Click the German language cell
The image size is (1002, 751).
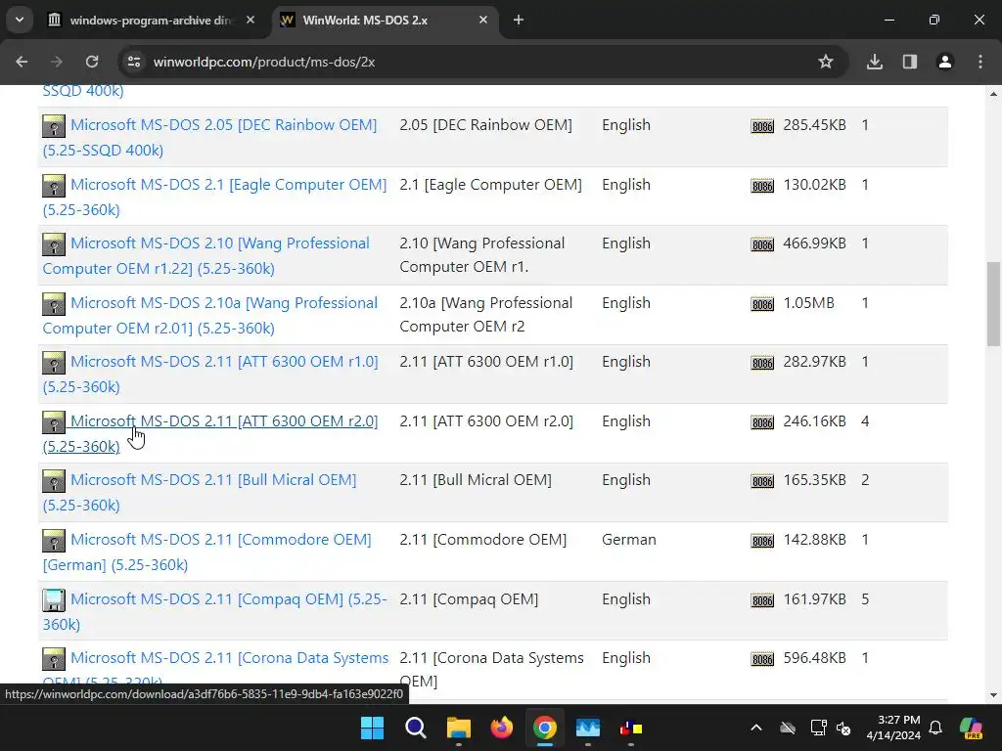629,540
